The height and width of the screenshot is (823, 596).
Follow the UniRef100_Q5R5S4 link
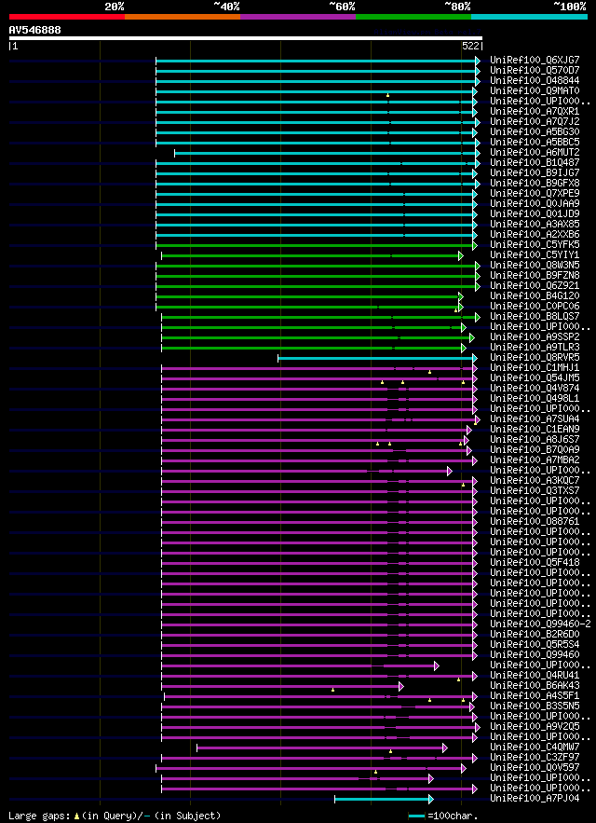pyautogui.click(x=535, y=643)
